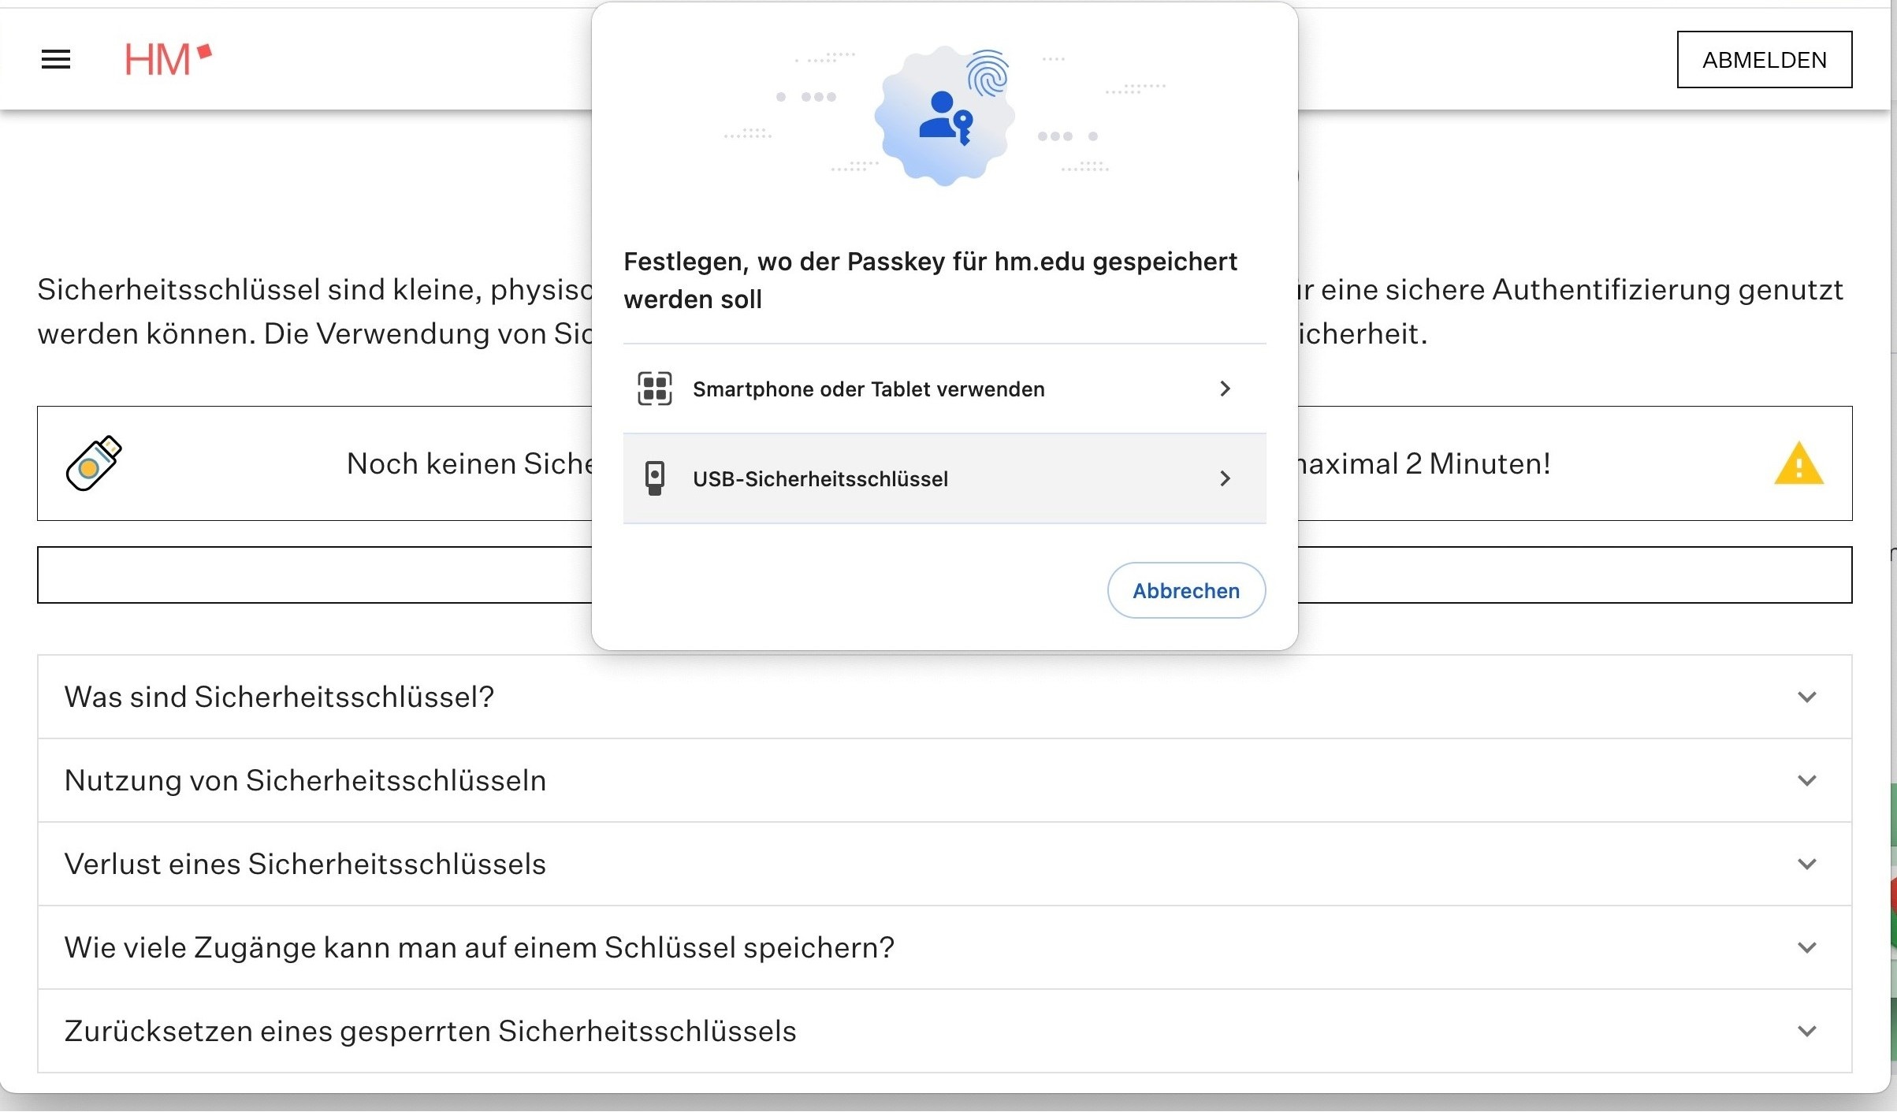Screen dimensions: 1897x1112
Task: Expand Nutzung von Sicherheitsschlüsseln section
Action: [306, 780]
